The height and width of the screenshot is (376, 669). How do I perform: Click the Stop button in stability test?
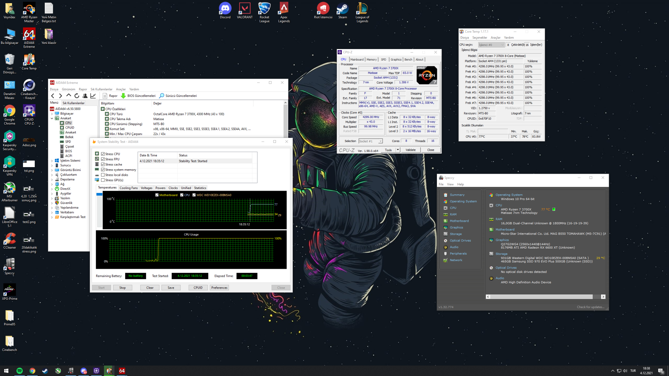[x=122, y=288]
